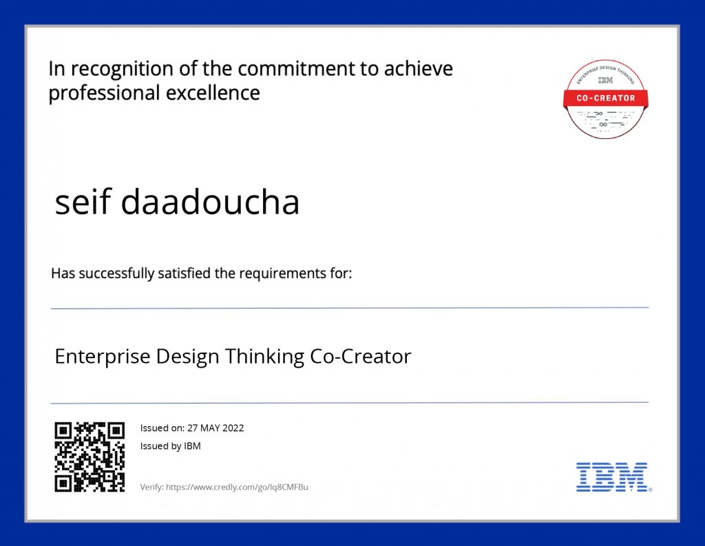Select the circular red badge border
Image resolution: width=705 pixels, height=546 pixels.
click(x=606, y=61)
